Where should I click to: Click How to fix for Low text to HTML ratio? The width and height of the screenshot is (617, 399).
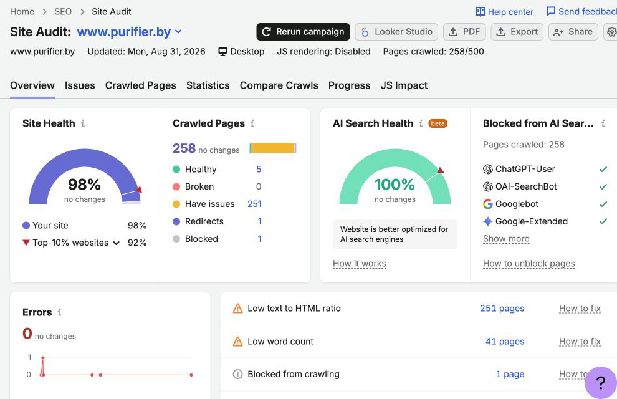(580, 309)
